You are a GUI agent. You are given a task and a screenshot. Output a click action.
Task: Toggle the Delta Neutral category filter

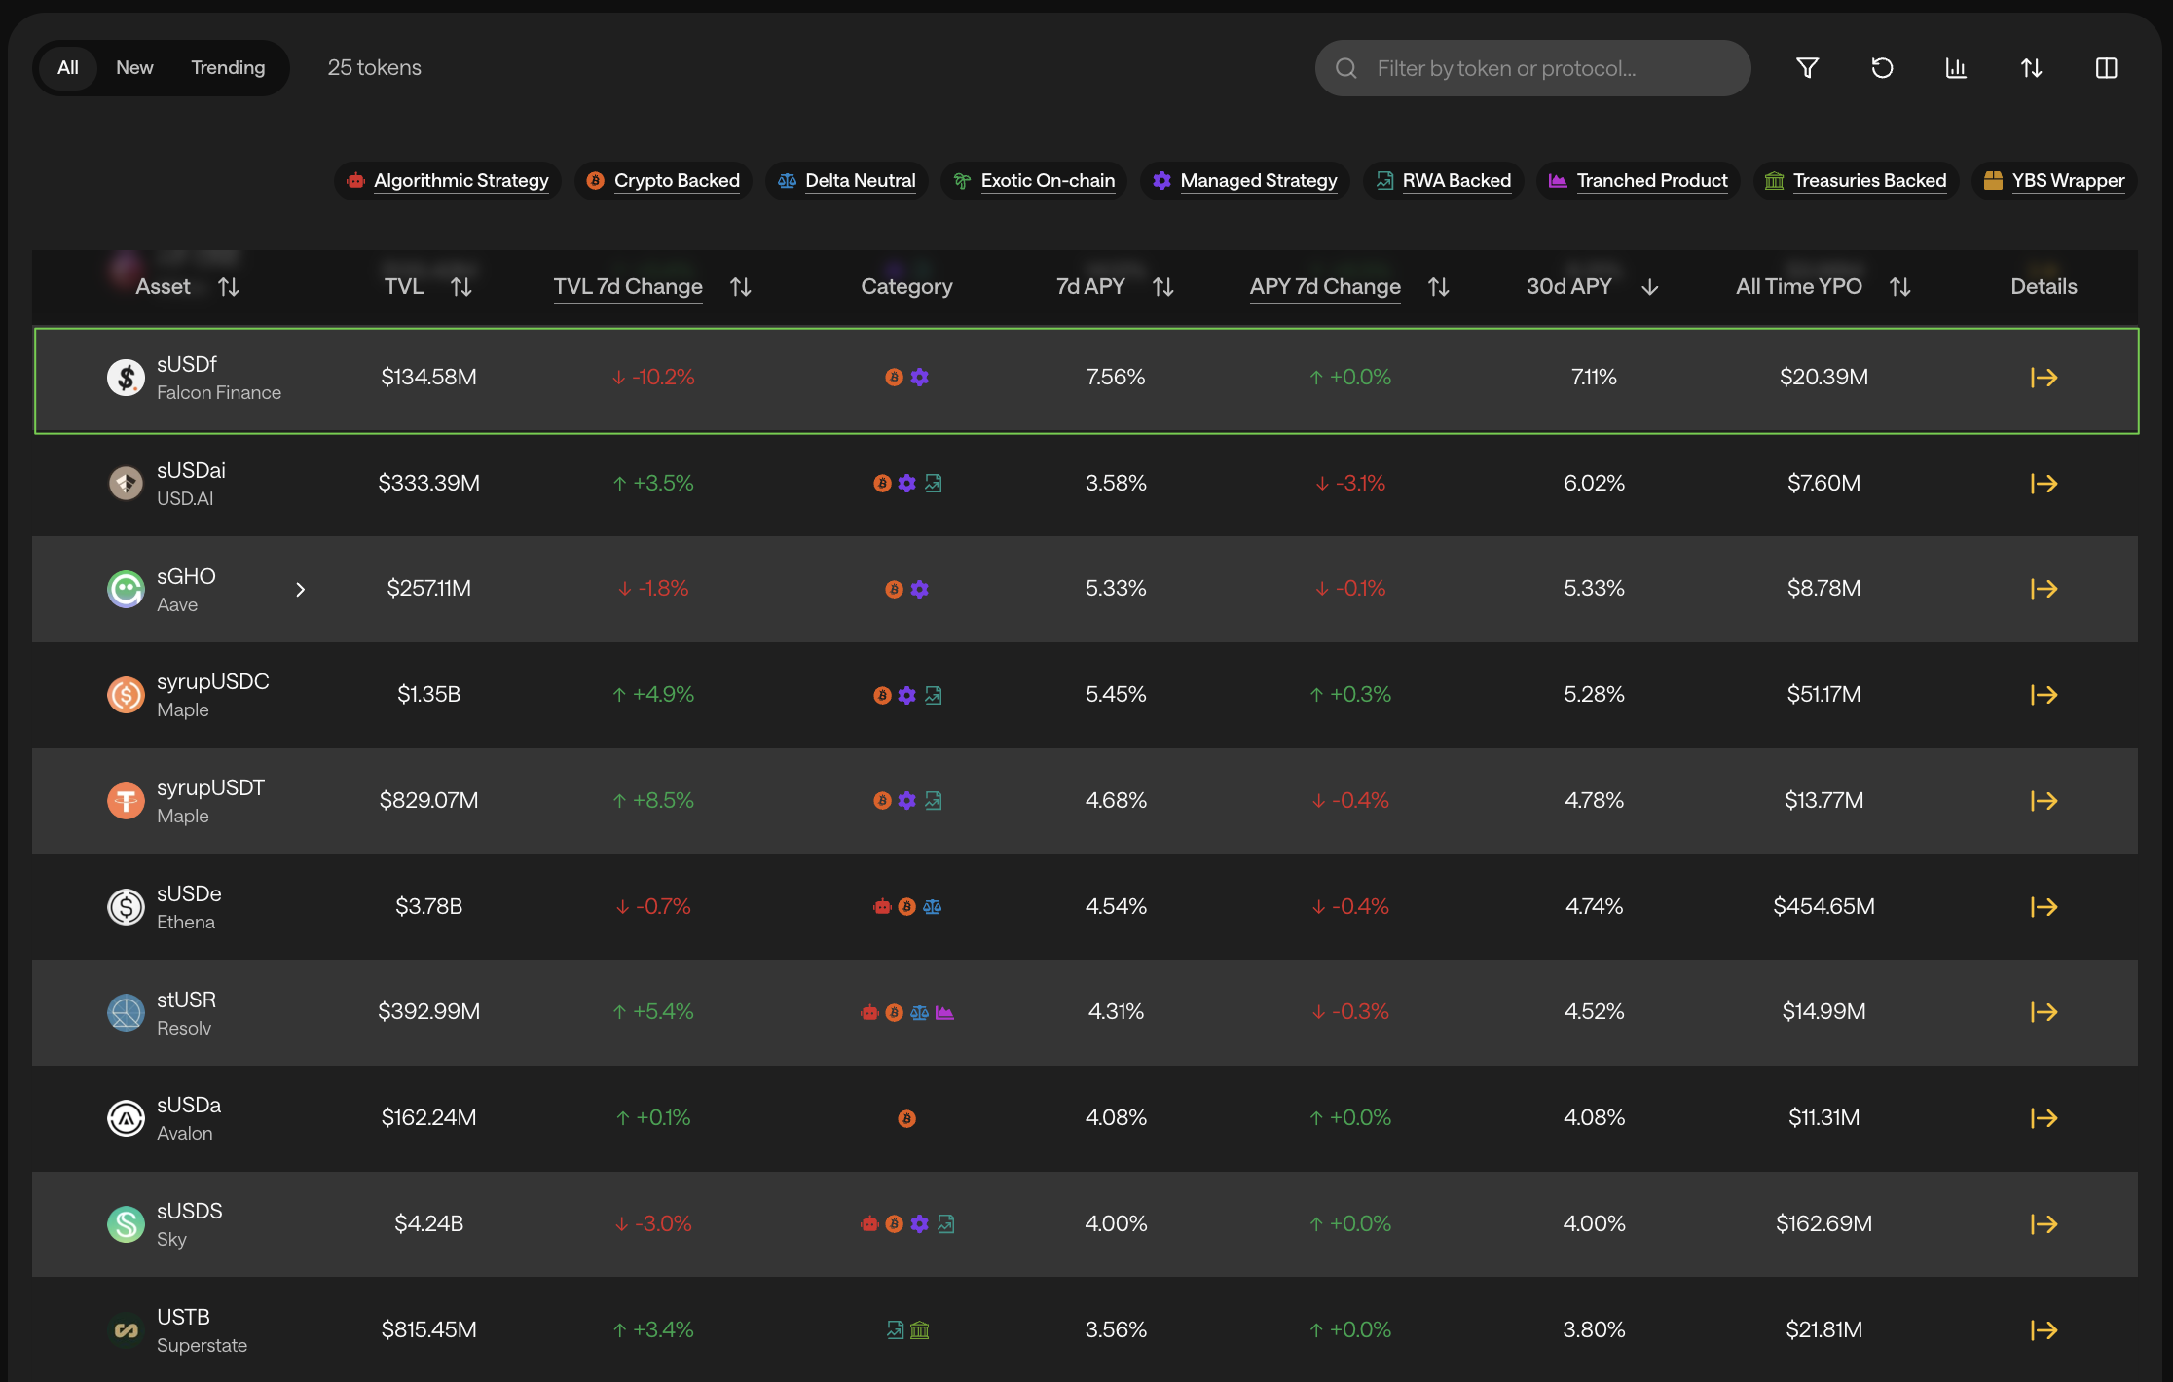[x=847, y=181]
